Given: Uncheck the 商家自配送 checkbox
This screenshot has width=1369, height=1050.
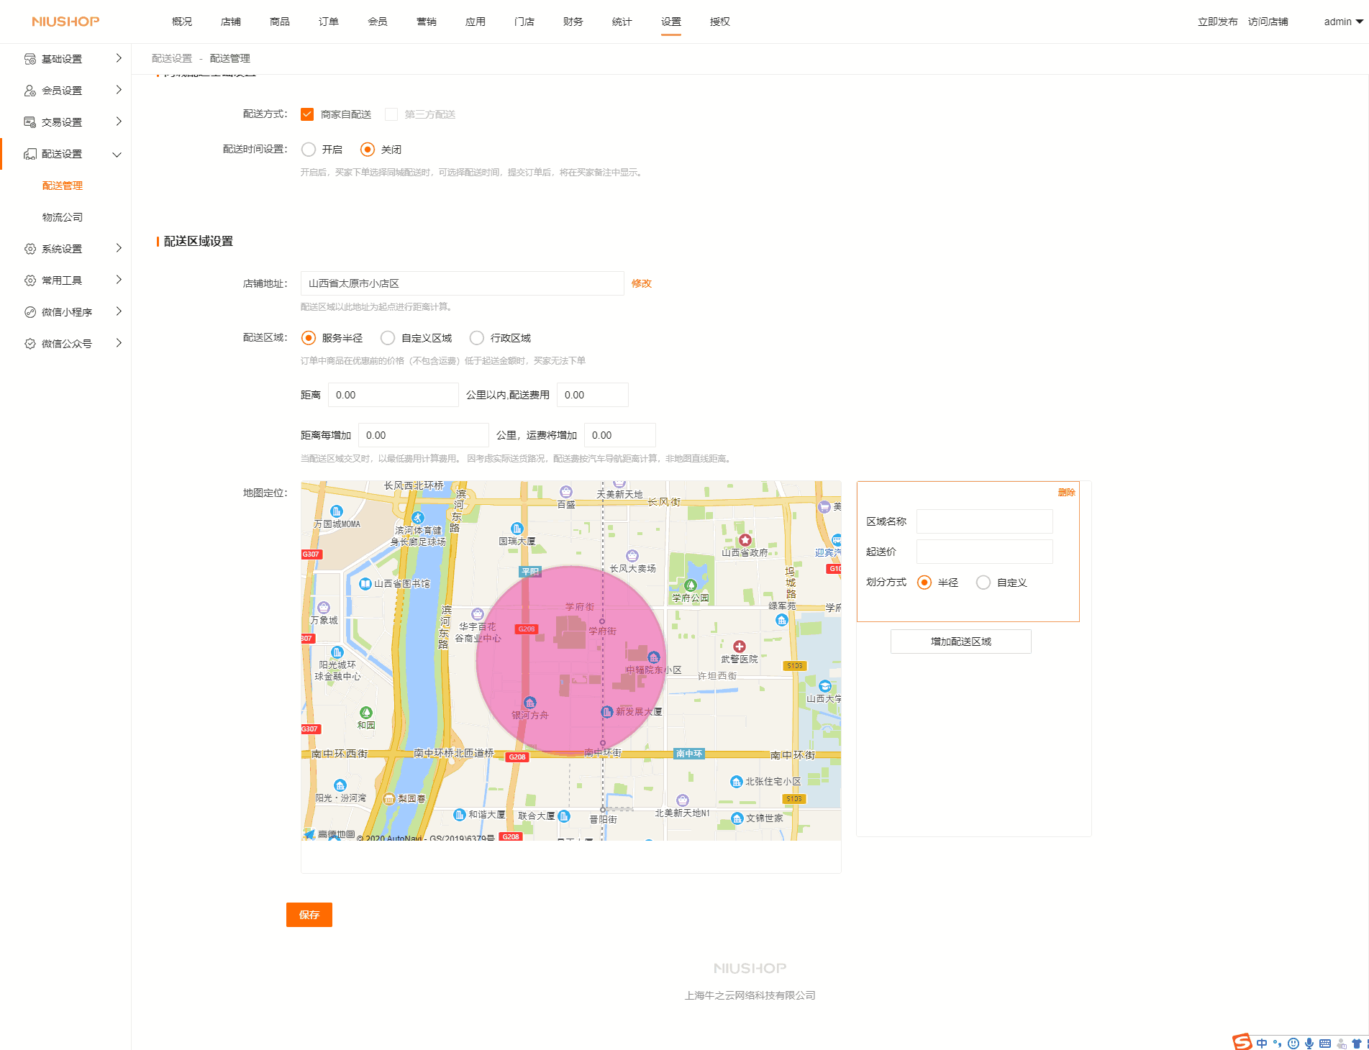Looking at the screenshot, I should pyautogui.click(x=307, y=114).
